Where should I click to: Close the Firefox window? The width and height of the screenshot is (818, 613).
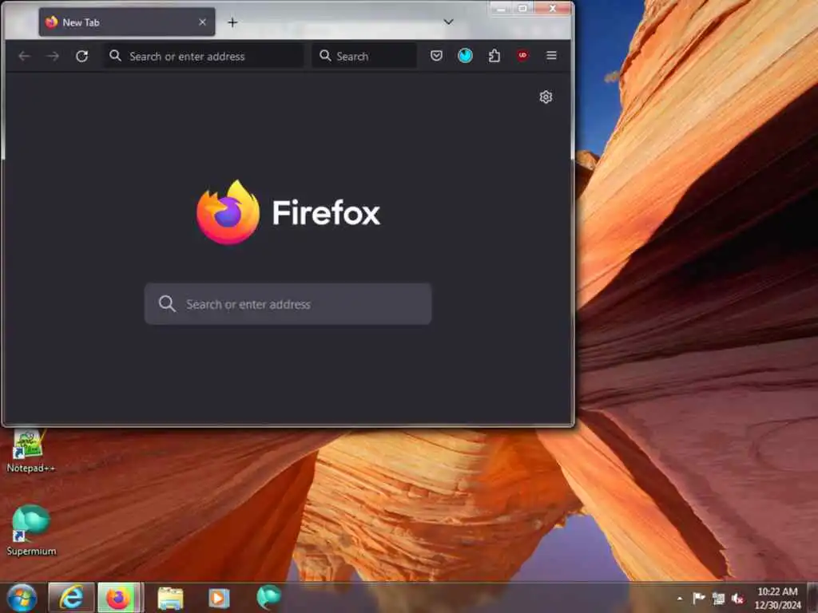(553, 8)
